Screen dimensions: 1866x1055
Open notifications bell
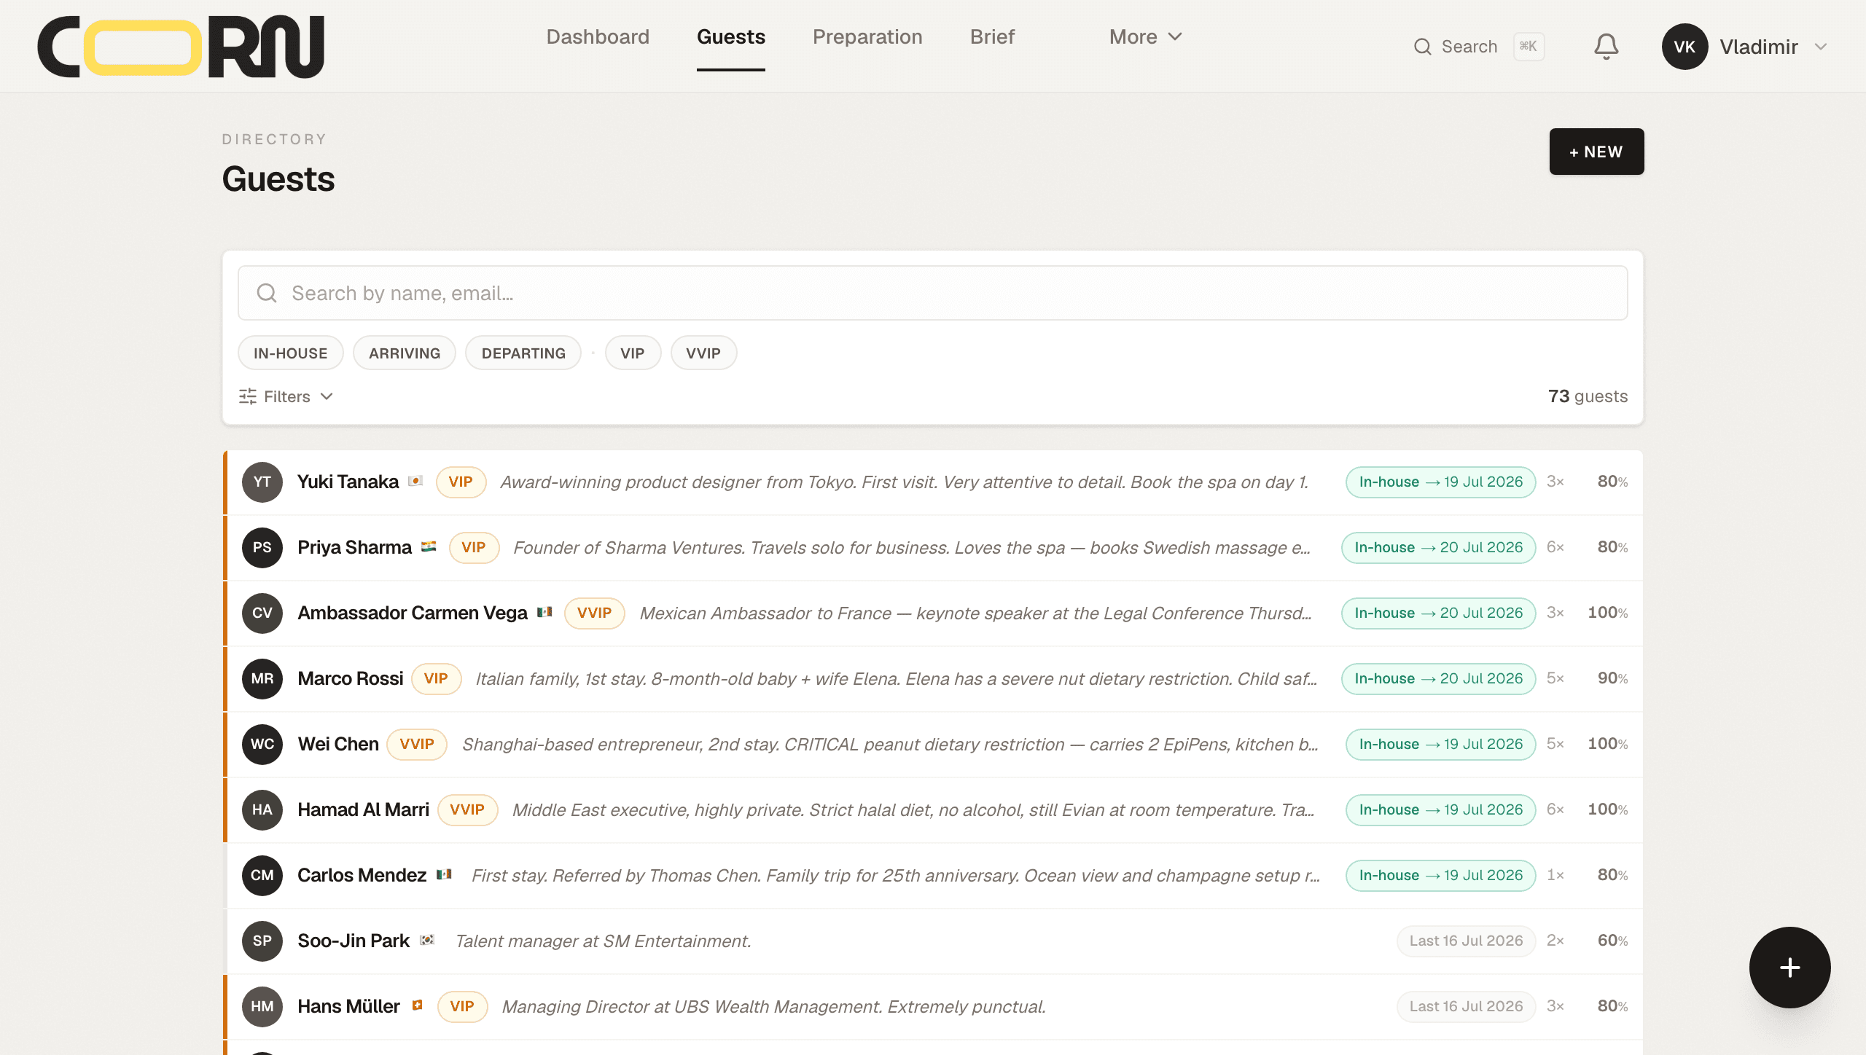tap(1606, 47)
